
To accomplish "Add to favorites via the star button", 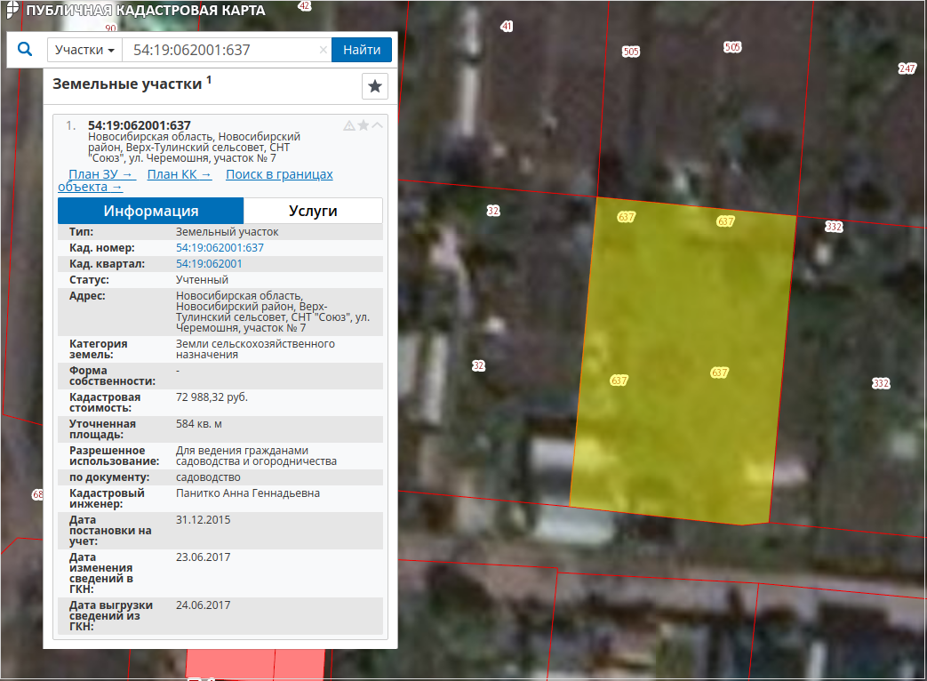I will (375, 86).
